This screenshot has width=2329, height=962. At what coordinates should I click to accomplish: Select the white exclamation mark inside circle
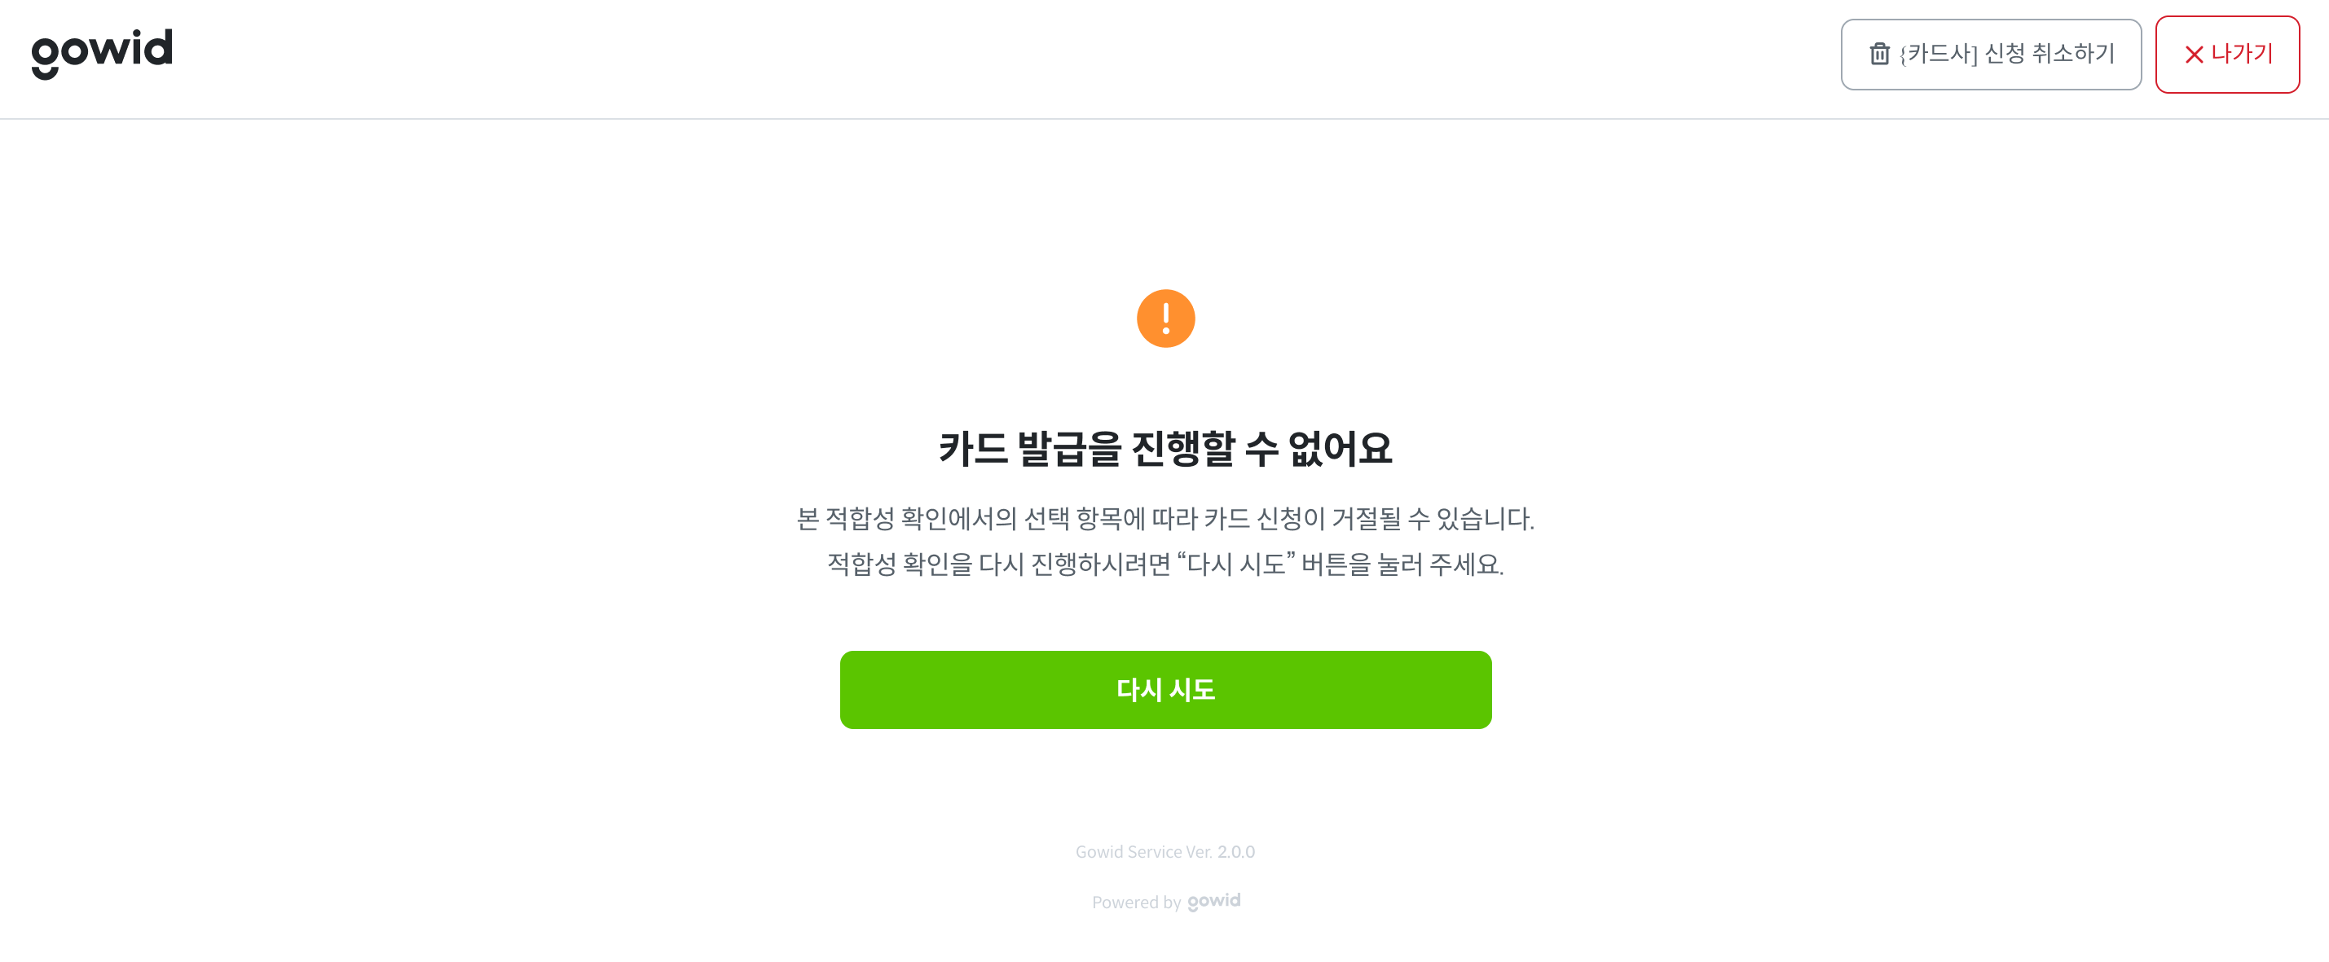[1165, 318]
